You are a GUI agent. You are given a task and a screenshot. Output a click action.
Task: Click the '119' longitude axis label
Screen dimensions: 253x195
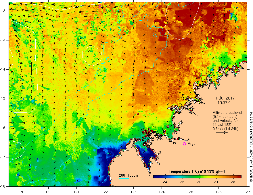point(20,192)
